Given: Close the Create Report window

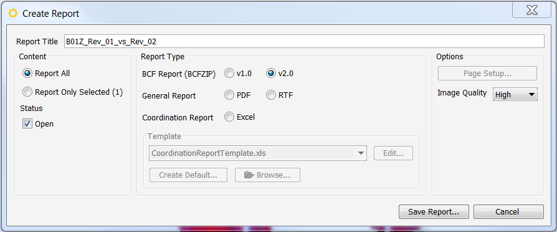Looking at the screenshot, I should (532, 10).
